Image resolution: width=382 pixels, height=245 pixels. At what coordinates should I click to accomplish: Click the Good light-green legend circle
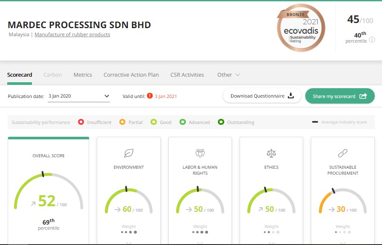pos(153,122)
